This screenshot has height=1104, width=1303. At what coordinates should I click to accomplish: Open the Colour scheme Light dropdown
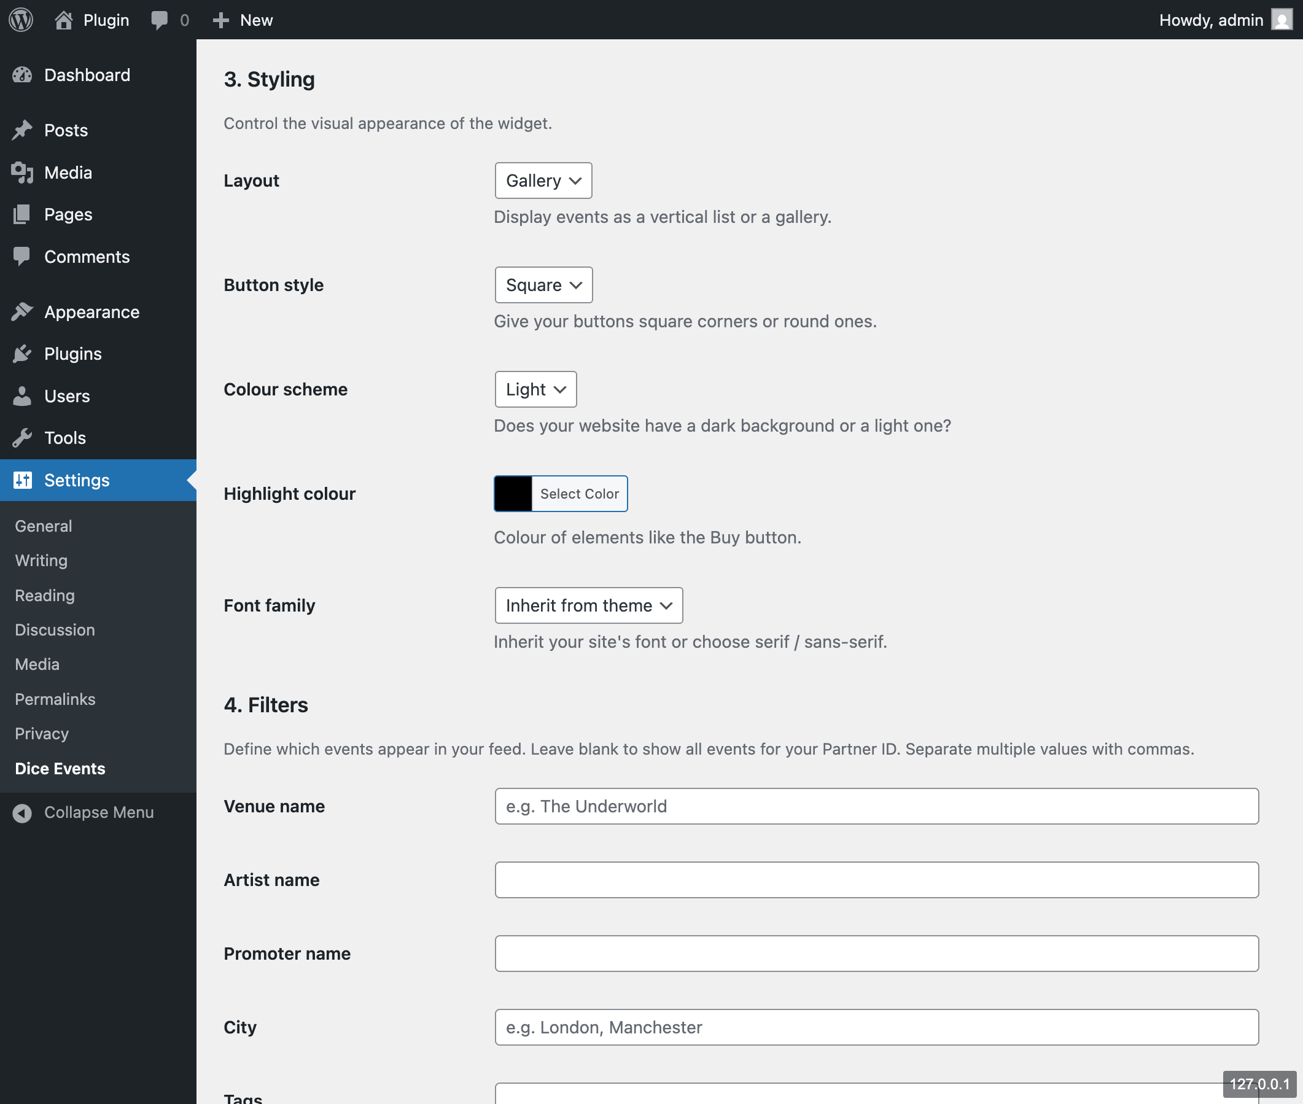tap(534, 389)
